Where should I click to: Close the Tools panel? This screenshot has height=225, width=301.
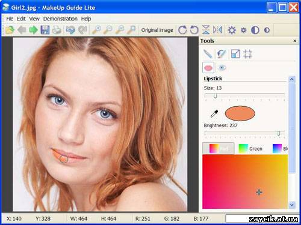[294, 41]
